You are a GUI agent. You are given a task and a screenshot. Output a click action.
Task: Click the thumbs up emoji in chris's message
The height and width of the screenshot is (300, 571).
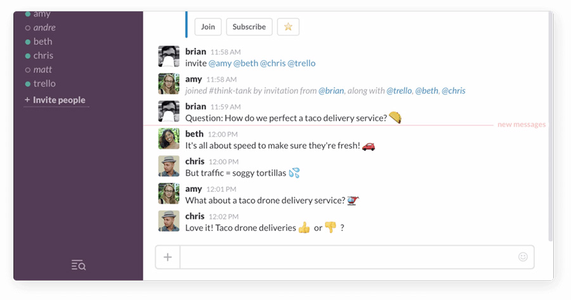click(304, 228)
